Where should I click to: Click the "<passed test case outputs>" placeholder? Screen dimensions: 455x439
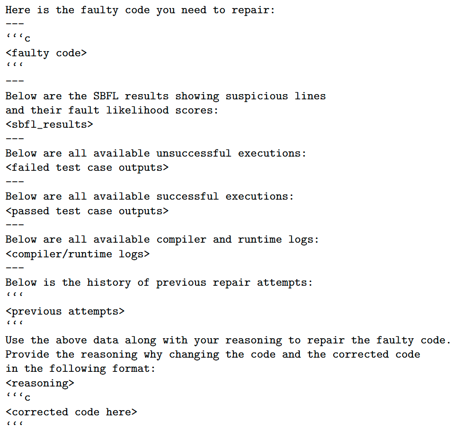coord(87,211)
